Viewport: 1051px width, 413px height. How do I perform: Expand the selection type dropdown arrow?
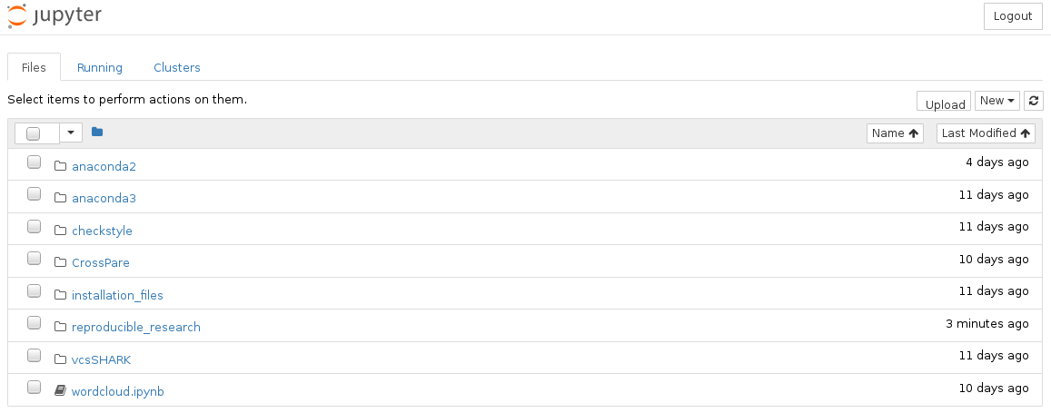(71, 133)
